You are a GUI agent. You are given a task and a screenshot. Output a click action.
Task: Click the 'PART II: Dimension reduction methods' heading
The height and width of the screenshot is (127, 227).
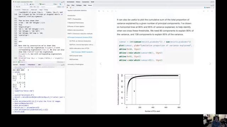tap(80, 34)
